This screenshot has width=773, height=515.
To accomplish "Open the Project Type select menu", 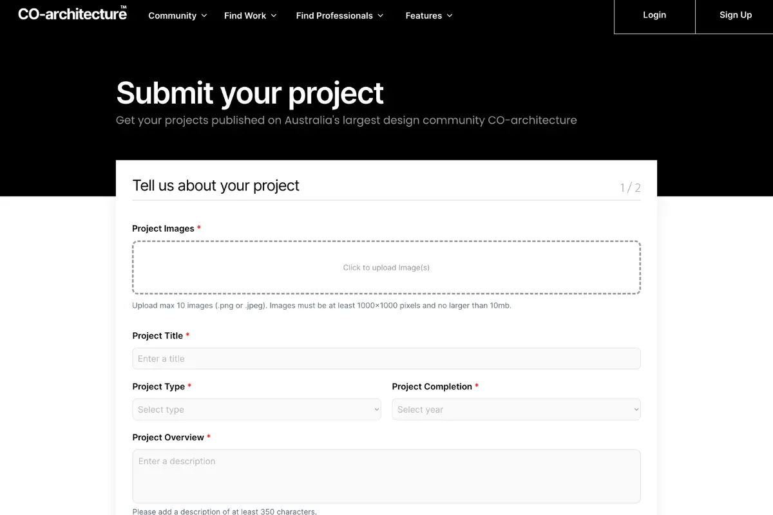I will (256, 409).
